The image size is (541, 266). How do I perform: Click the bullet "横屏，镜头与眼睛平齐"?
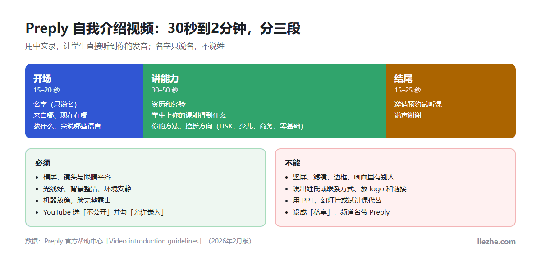[x=77, y=177]
